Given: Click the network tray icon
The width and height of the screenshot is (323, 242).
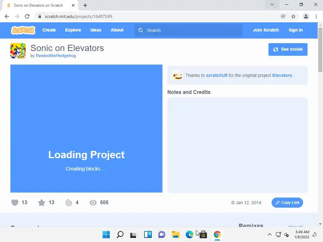Looking at the screenshot, I should [x=278, y=234].
